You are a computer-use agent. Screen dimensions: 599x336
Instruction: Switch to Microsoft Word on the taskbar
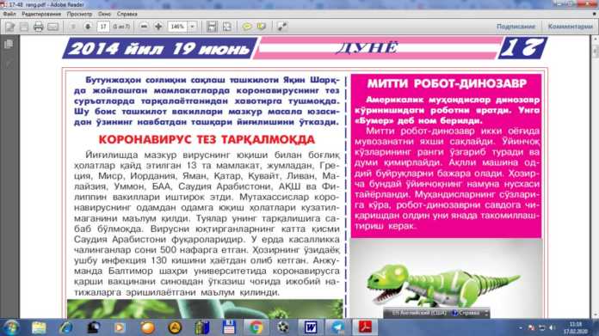tap(311, 327)
